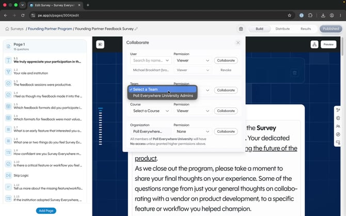
Task: Select the text icon for question 1.1
Action: point(8,60)
